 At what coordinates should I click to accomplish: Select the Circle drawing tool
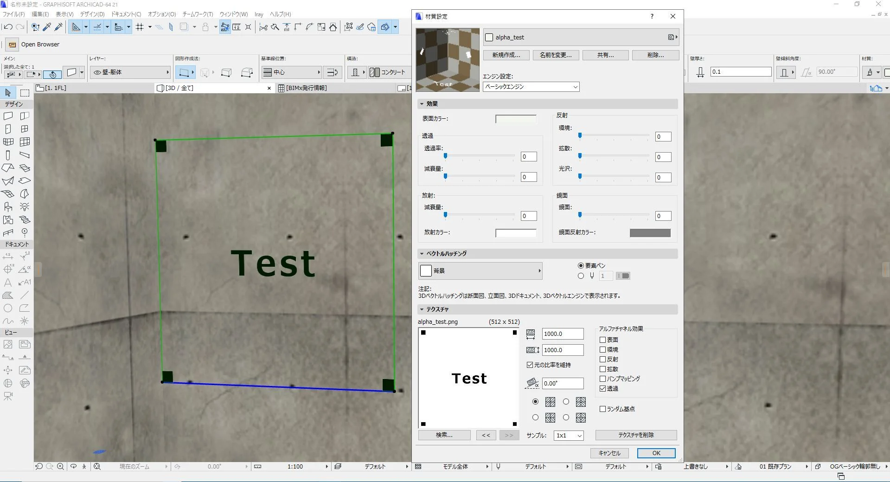(8, 308)
